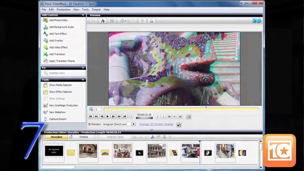Open the Edit menu
304x171 pixels.
(51, 9)
